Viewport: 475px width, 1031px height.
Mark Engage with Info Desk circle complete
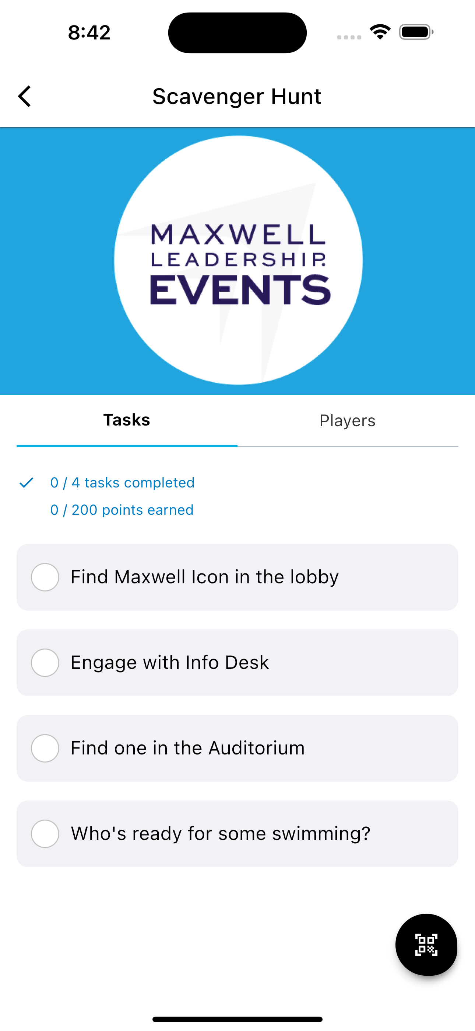[x=45, y=663]
